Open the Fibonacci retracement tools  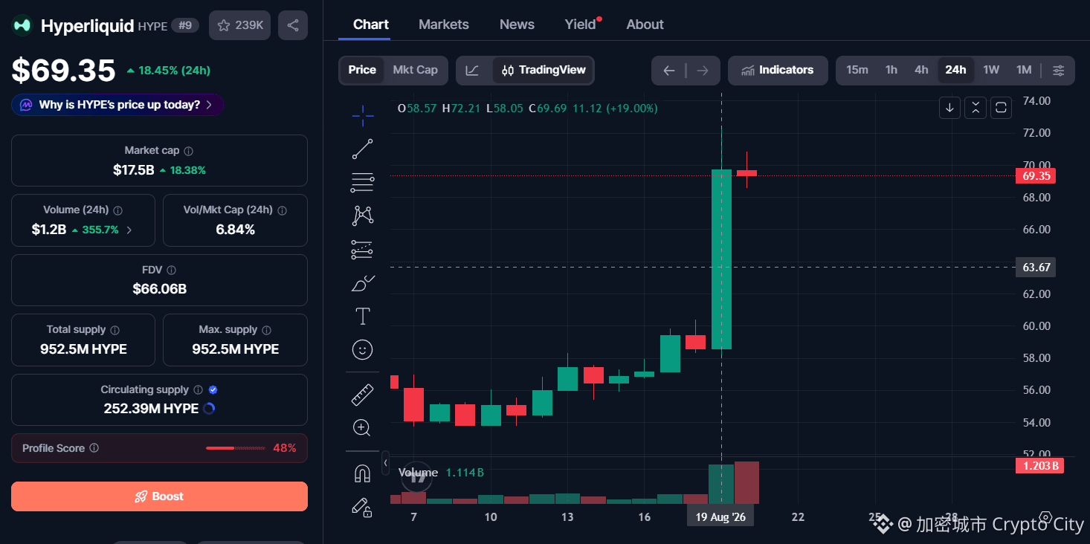(362, 182)
